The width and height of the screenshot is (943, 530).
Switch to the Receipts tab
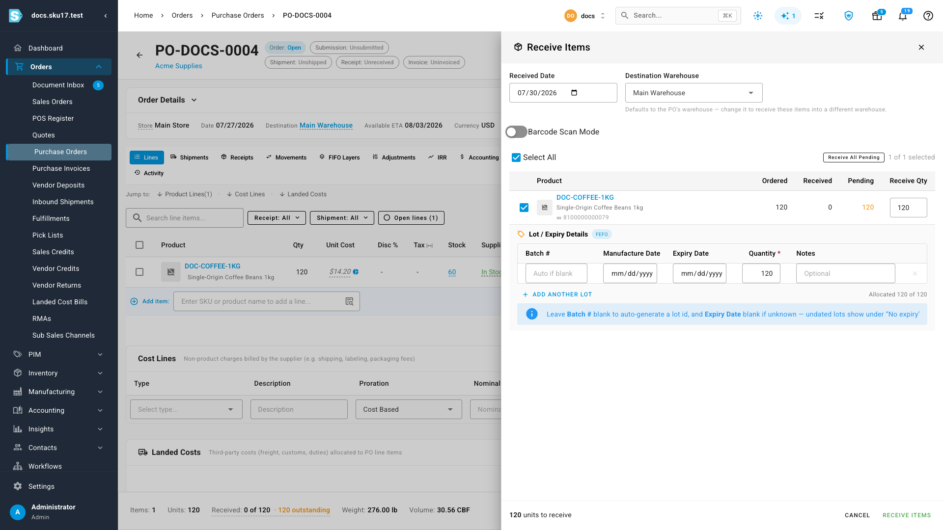[x=237, y=158]
